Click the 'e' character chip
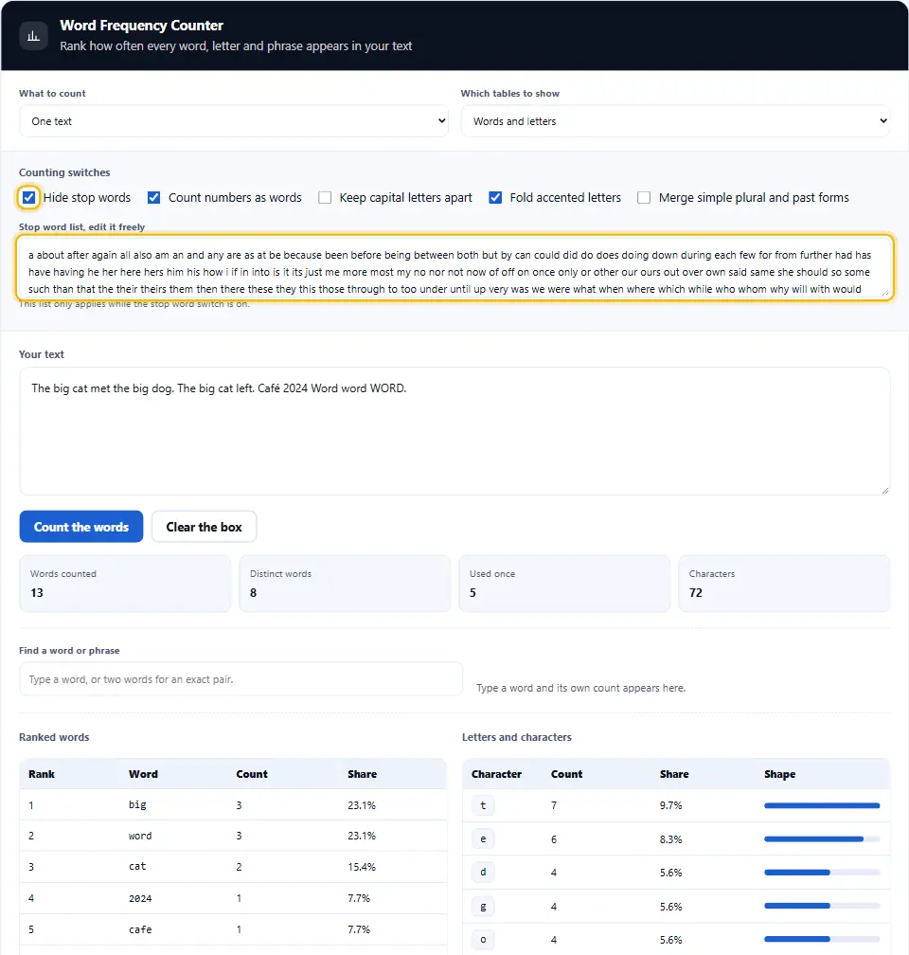Screen dimensions: 909x955 coord(484,839)
